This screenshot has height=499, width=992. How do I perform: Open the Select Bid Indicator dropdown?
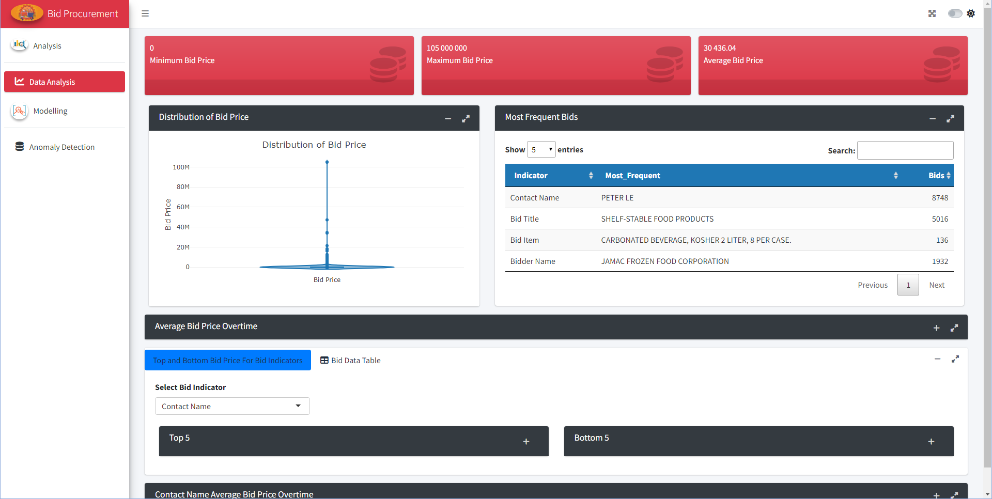pyautogui.click(x=232, y=407)
